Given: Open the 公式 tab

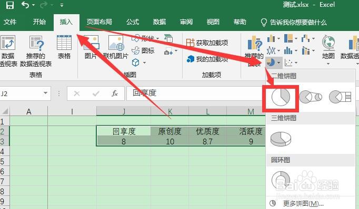Looking at the screenshot, I should [133, 22].
